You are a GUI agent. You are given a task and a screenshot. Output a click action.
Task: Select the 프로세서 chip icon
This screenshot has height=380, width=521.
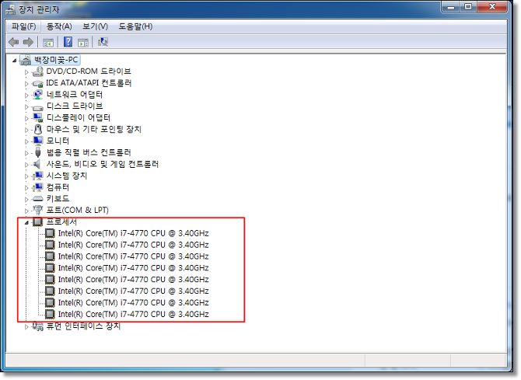click(x=38, y=222)
